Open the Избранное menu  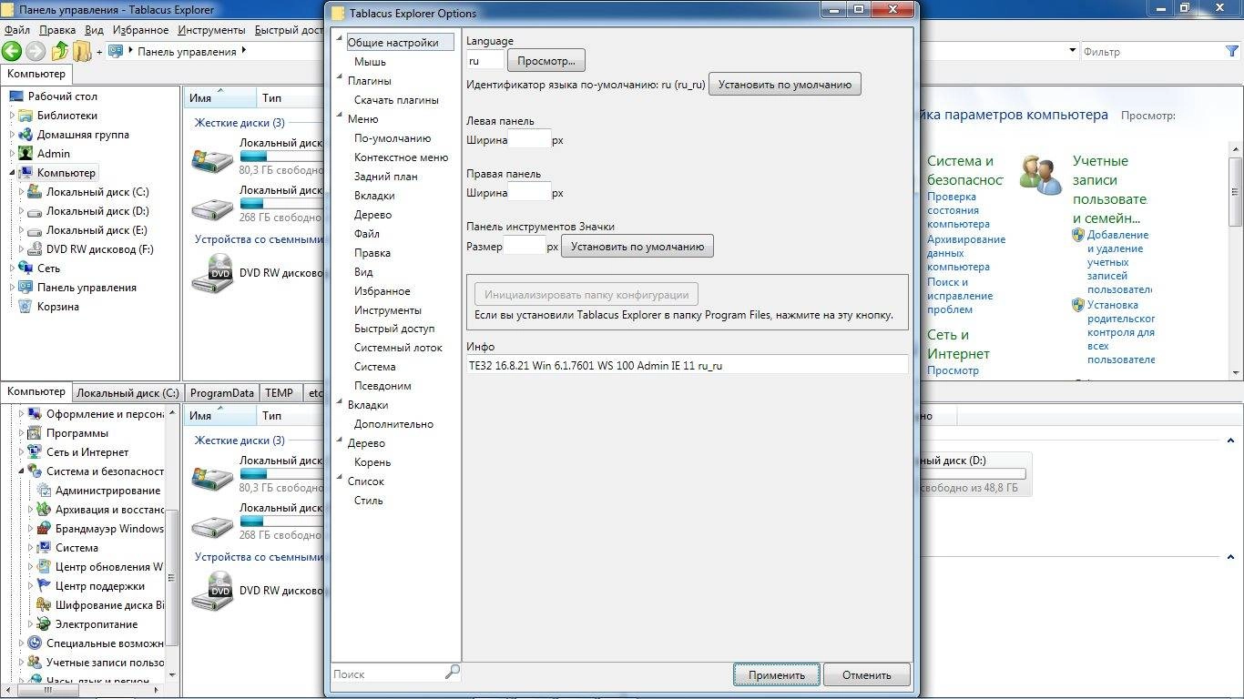[139, 30]
